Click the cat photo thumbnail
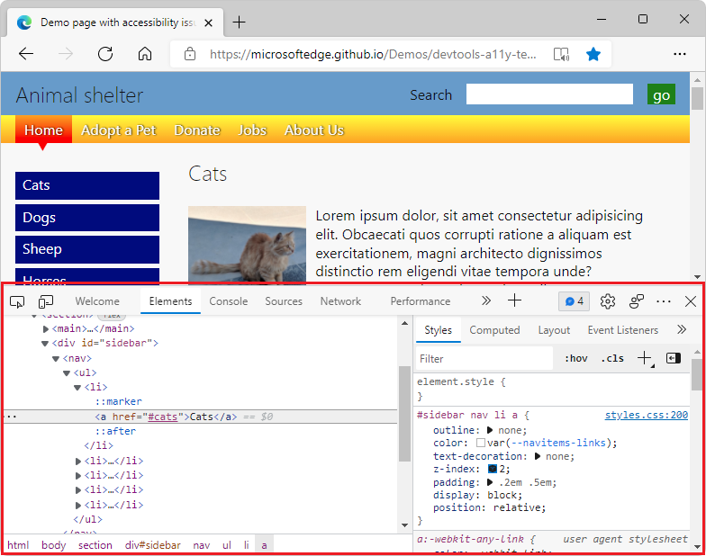The height and width of the screenshot is (556, 706). coord(247,245)
